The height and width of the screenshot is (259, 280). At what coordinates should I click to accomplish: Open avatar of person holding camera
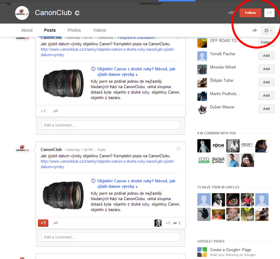247,160
